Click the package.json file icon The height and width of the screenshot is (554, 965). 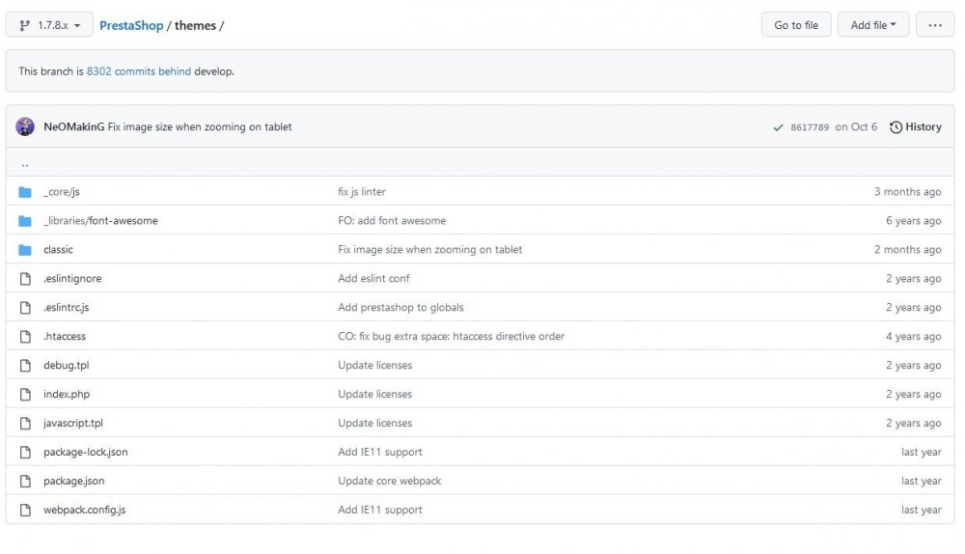pos(25,481)
